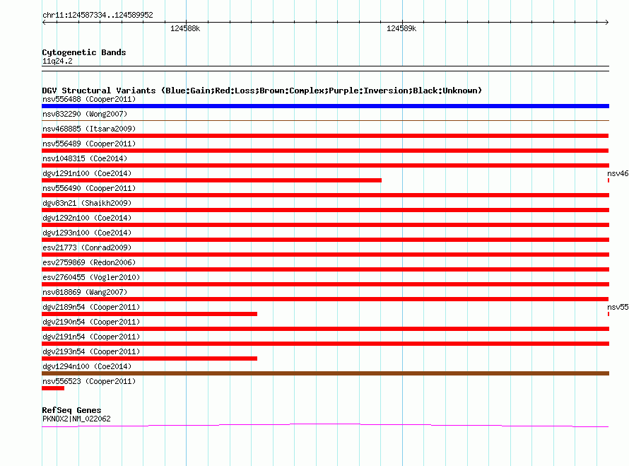
Task: Click the red bar under nsv468885
Action: 325,136
